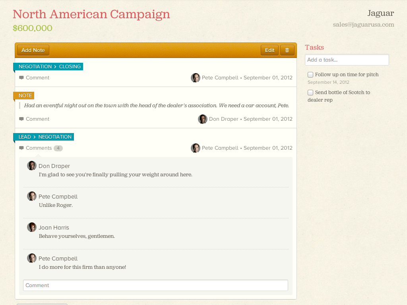Check 'Send bottle of Scotch' task checkbox
The width and height of the screenshot is (407, 305).
point(310,93)
